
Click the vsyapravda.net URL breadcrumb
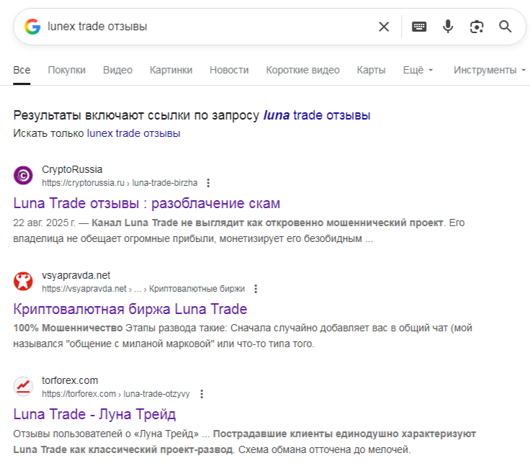(143, 289)
